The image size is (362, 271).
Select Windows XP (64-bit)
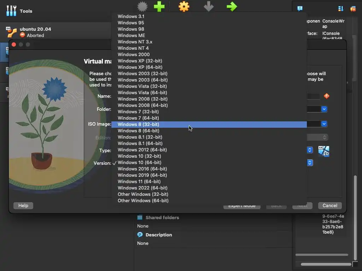pyautogui.click(x=209, y=67)
